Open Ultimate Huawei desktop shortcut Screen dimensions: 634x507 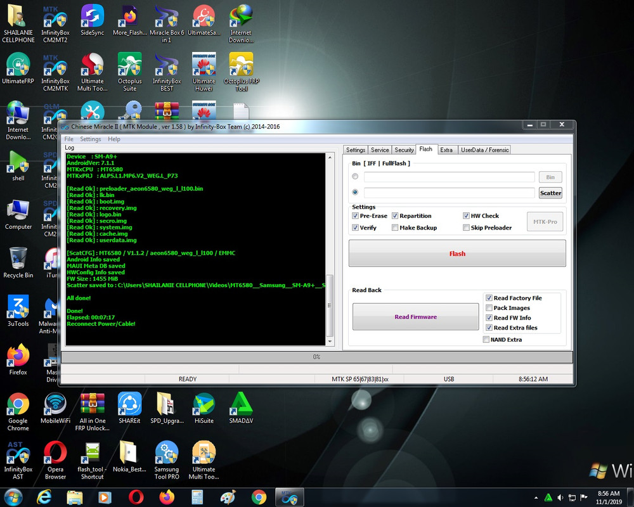click(204, 72)
